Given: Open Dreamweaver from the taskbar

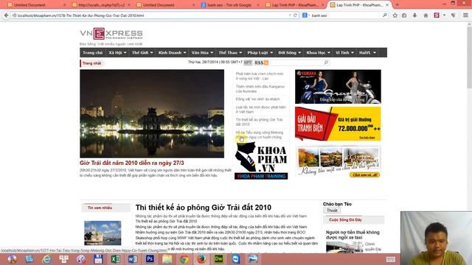Looking at the screenshot, I should pyautogui.click(x=218, y=259).
